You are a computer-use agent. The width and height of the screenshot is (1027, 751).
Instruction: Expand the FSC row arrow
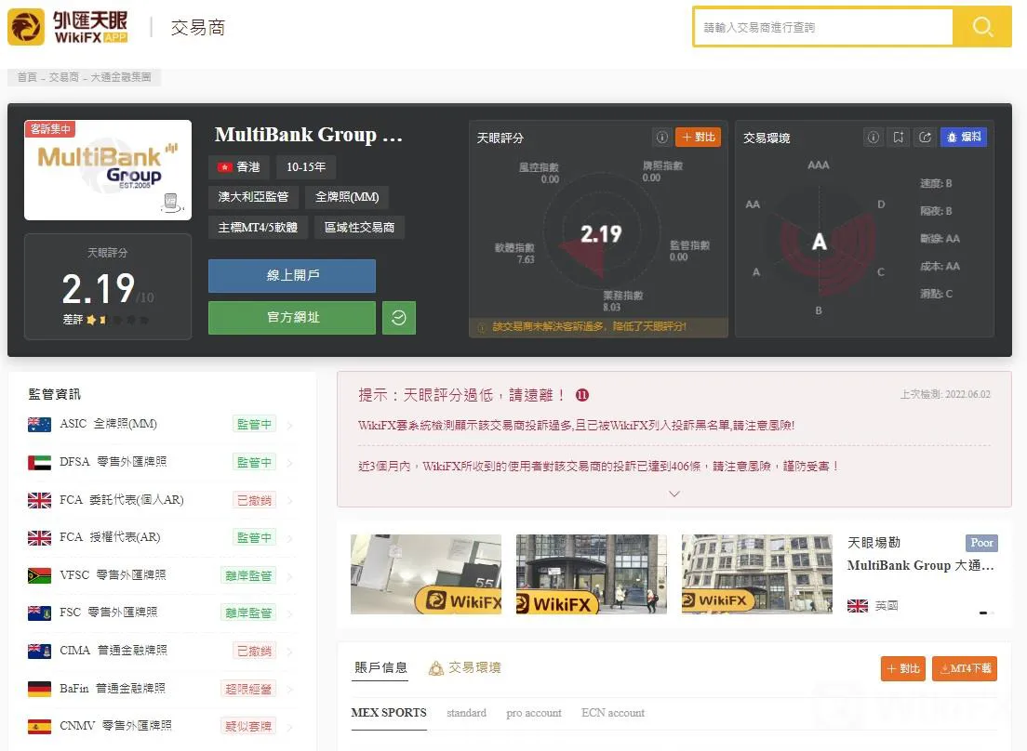289,613
